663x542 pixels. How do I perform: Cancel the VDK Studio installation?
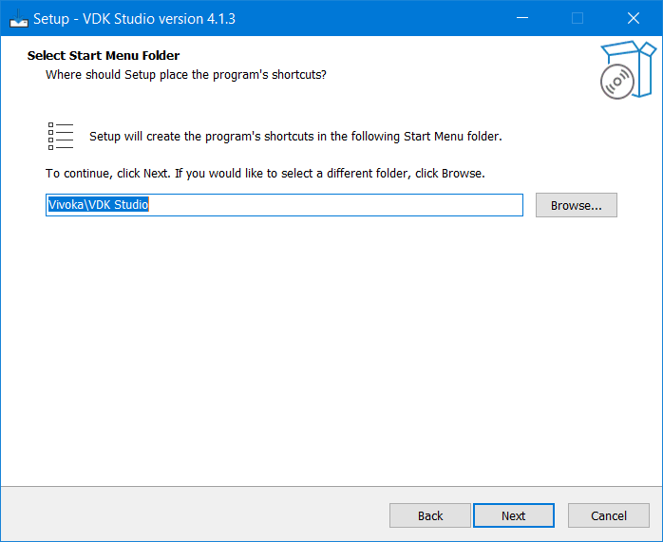[608, 515]
